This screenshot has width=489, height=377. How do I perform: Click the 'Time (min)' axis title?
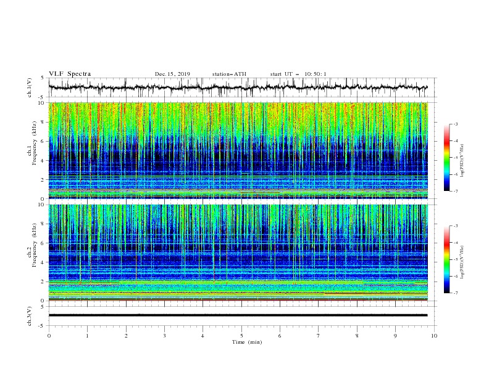tap(247, 342)
